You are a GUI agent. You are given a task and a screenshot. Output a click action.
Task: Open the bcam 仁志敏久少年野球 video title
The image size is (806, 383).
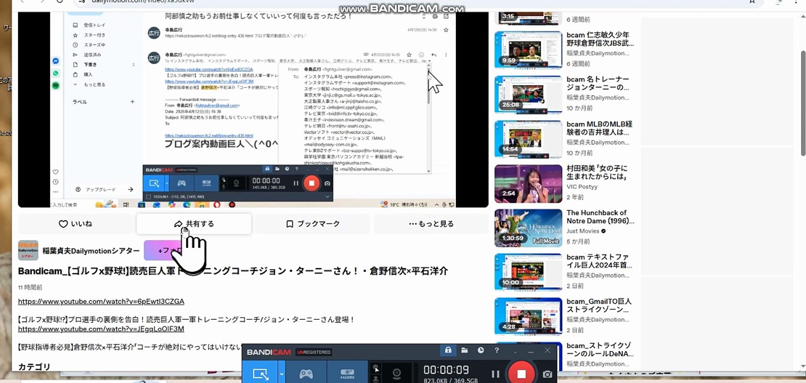[x=600, y=39]
